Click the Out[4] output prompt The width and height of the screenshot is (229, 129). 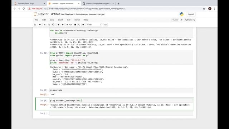[x=44, y=105]
